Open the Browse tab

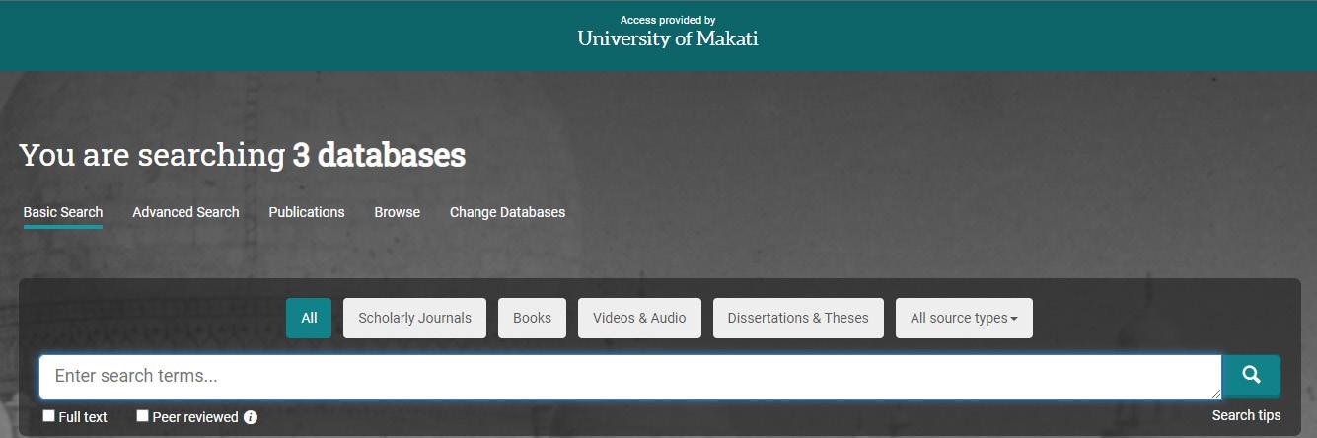tap(397, 212)
